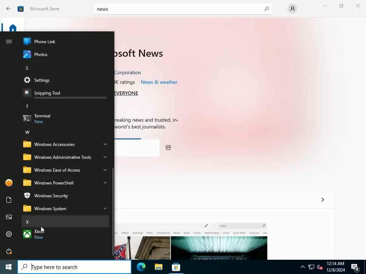Open the user account avatar in Start

pyautogui.click(x=9, y=183)
